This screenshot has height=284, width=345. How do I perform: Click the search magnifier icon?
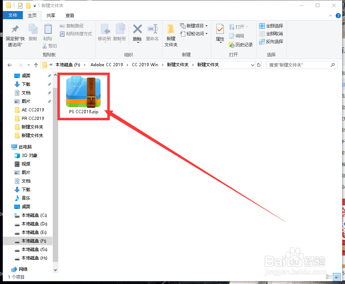[333, 65]
